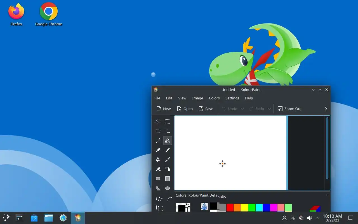Screen dimensions: 358x224
Task: Open Discover store from taskbar
Action: [x=34, y=218]
